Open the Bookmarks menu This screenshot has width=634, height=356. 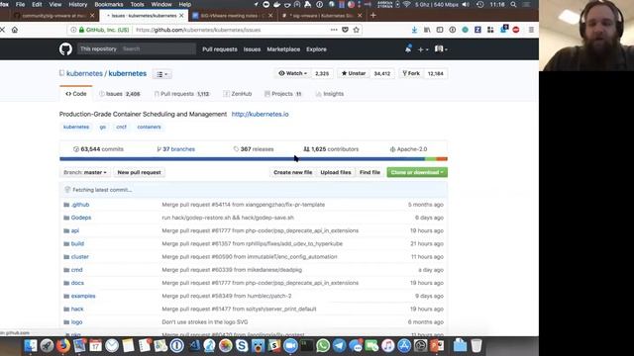(109, 4)
